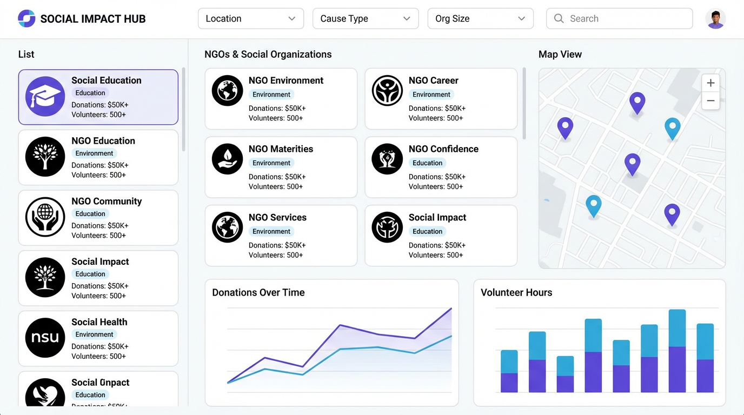Open the NGO Services organization card

(281, 236)
